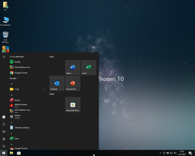195x156 pixels.
Task: Click the taskbar clock and date
Action: coord(182,153)
